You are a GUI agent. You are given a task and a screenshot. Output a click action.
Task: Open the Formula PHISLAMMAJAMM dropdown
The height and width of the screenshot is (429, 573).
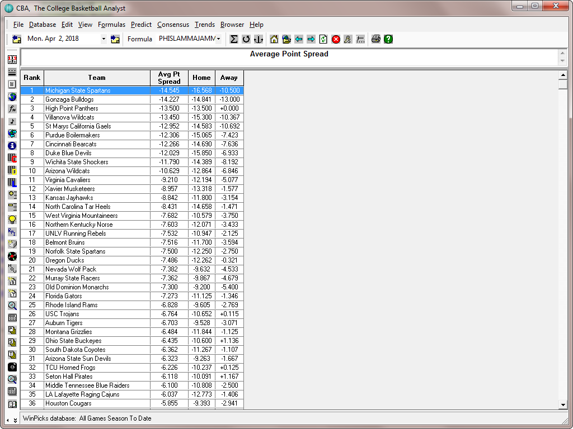click(x=219, y=39)
